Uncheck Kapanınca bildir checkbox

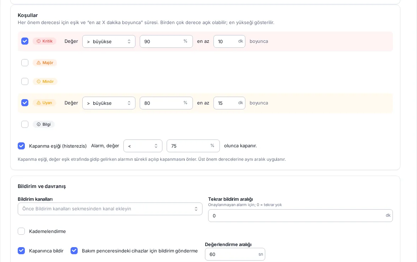tap(21, 251)
